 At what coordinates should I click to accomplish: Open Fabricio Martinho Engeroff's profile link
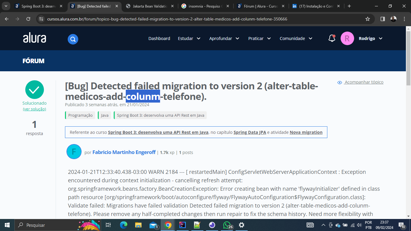click(x=124, y=152)
